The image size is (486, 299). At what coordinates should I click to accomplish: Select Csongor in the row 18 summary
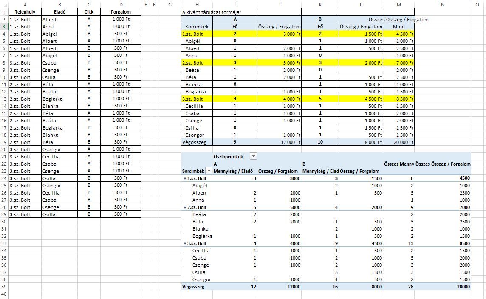[x=197, y=135]
